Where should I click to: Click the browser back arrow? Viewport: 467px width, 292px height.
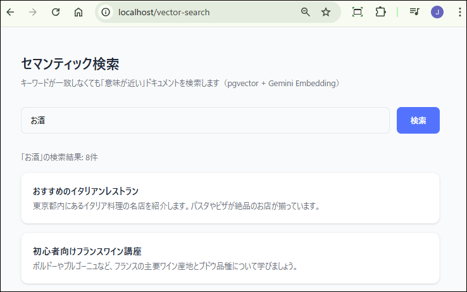click(11, 12)
